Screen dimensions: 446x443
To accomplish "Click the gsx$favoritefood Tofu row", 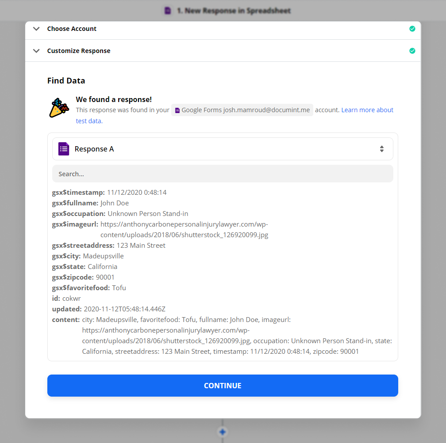I will (89, 288).
